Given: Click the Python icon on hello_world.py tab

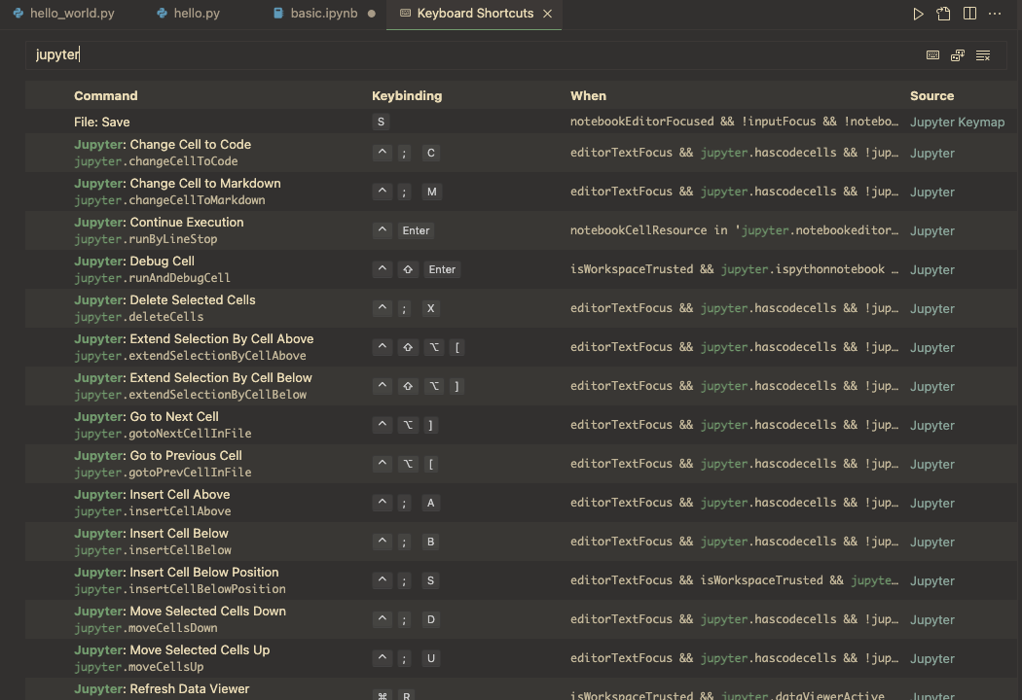Looking at the screenshot, I should tap(18, 13).
